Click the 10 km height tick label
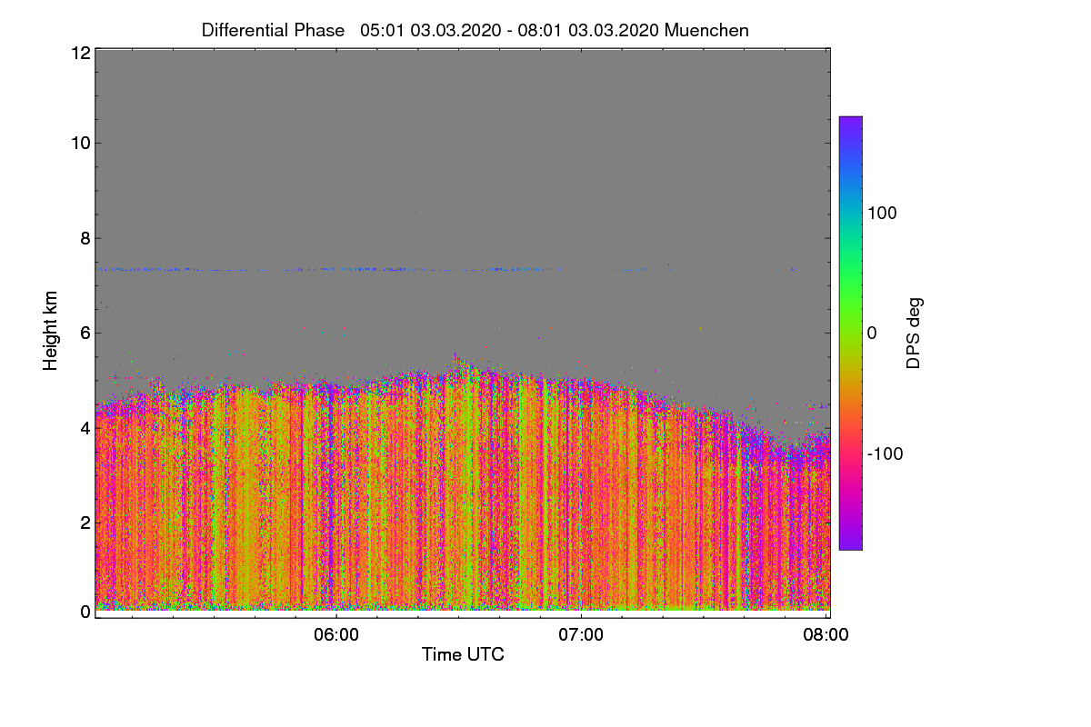The image size is (1091, 727). 79,143
